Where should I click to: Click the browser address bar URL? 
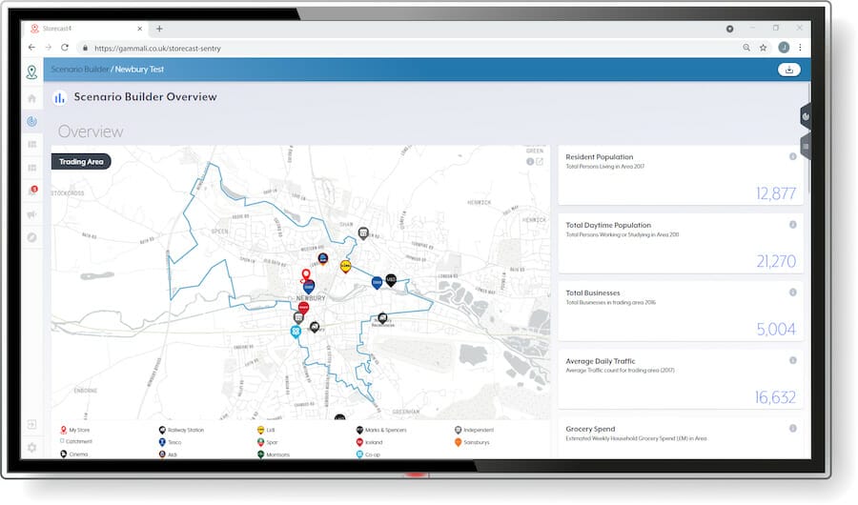click(157, 49)
